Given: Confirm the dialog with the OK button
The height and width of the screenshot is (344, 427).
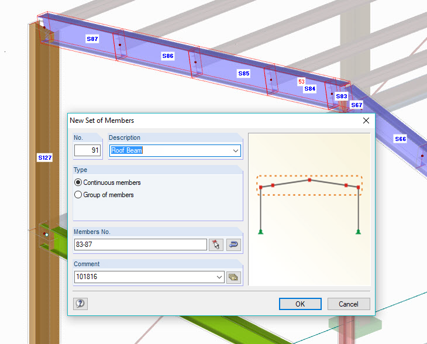Looking at the screenshot, I should click(300, 304).
